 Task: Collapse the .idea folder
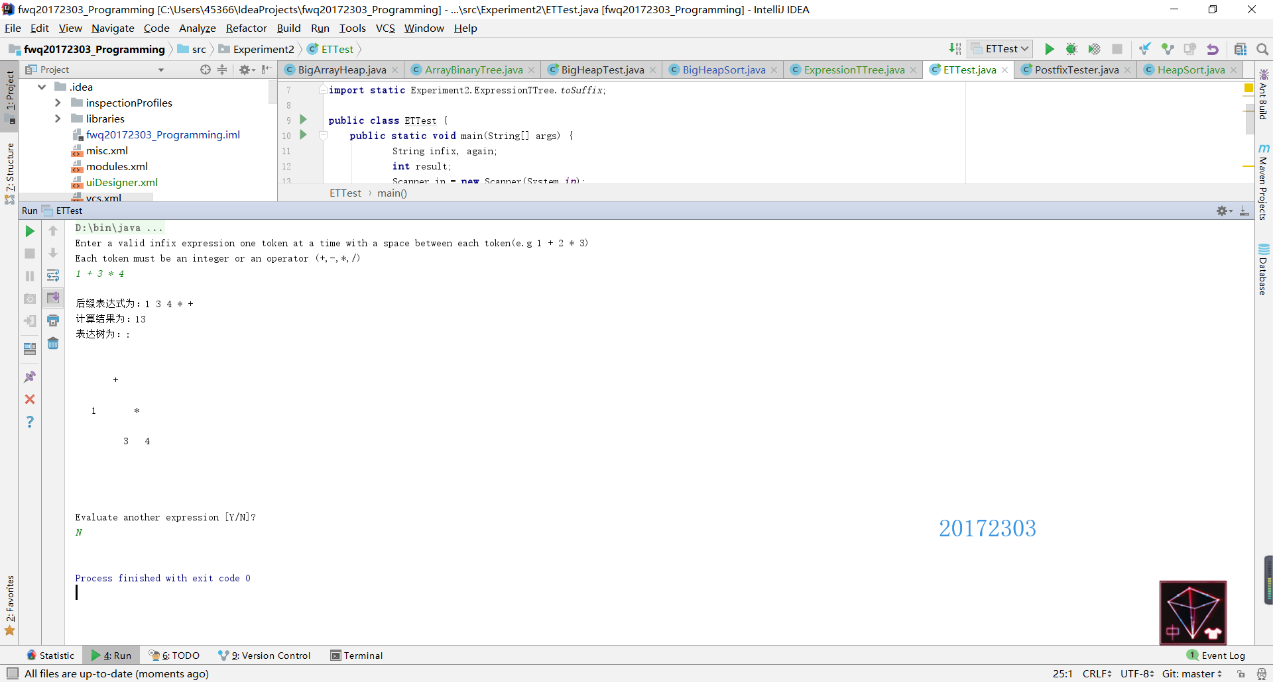click(42, 87)
